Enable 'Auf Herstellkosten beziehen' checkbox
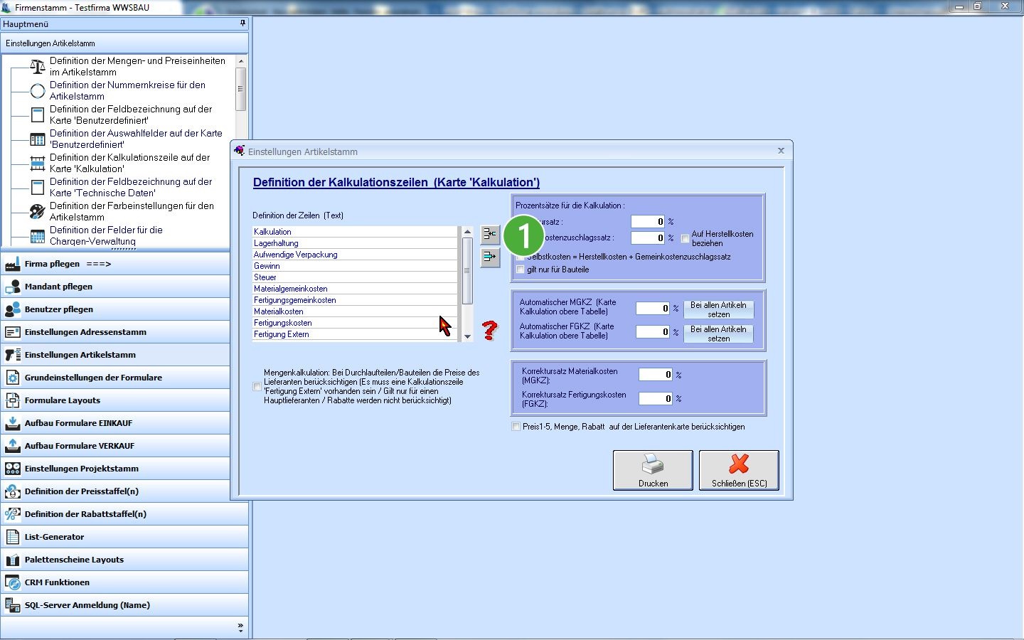The image size is (1024, 640). coord(686,239)
